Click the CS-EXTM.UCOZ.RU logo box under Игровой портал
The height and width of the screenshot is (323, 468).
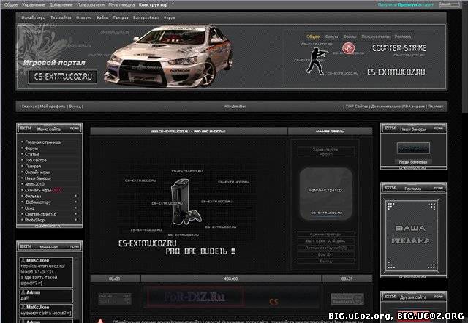63,77
